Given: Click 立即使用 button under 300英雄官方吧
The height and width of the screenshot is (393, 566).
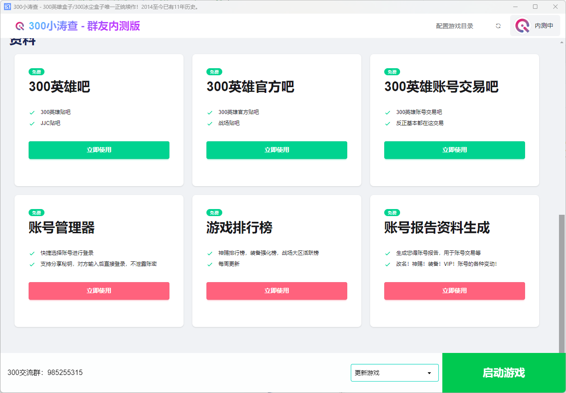Looking at the screenshot, I should pos(277,150).
